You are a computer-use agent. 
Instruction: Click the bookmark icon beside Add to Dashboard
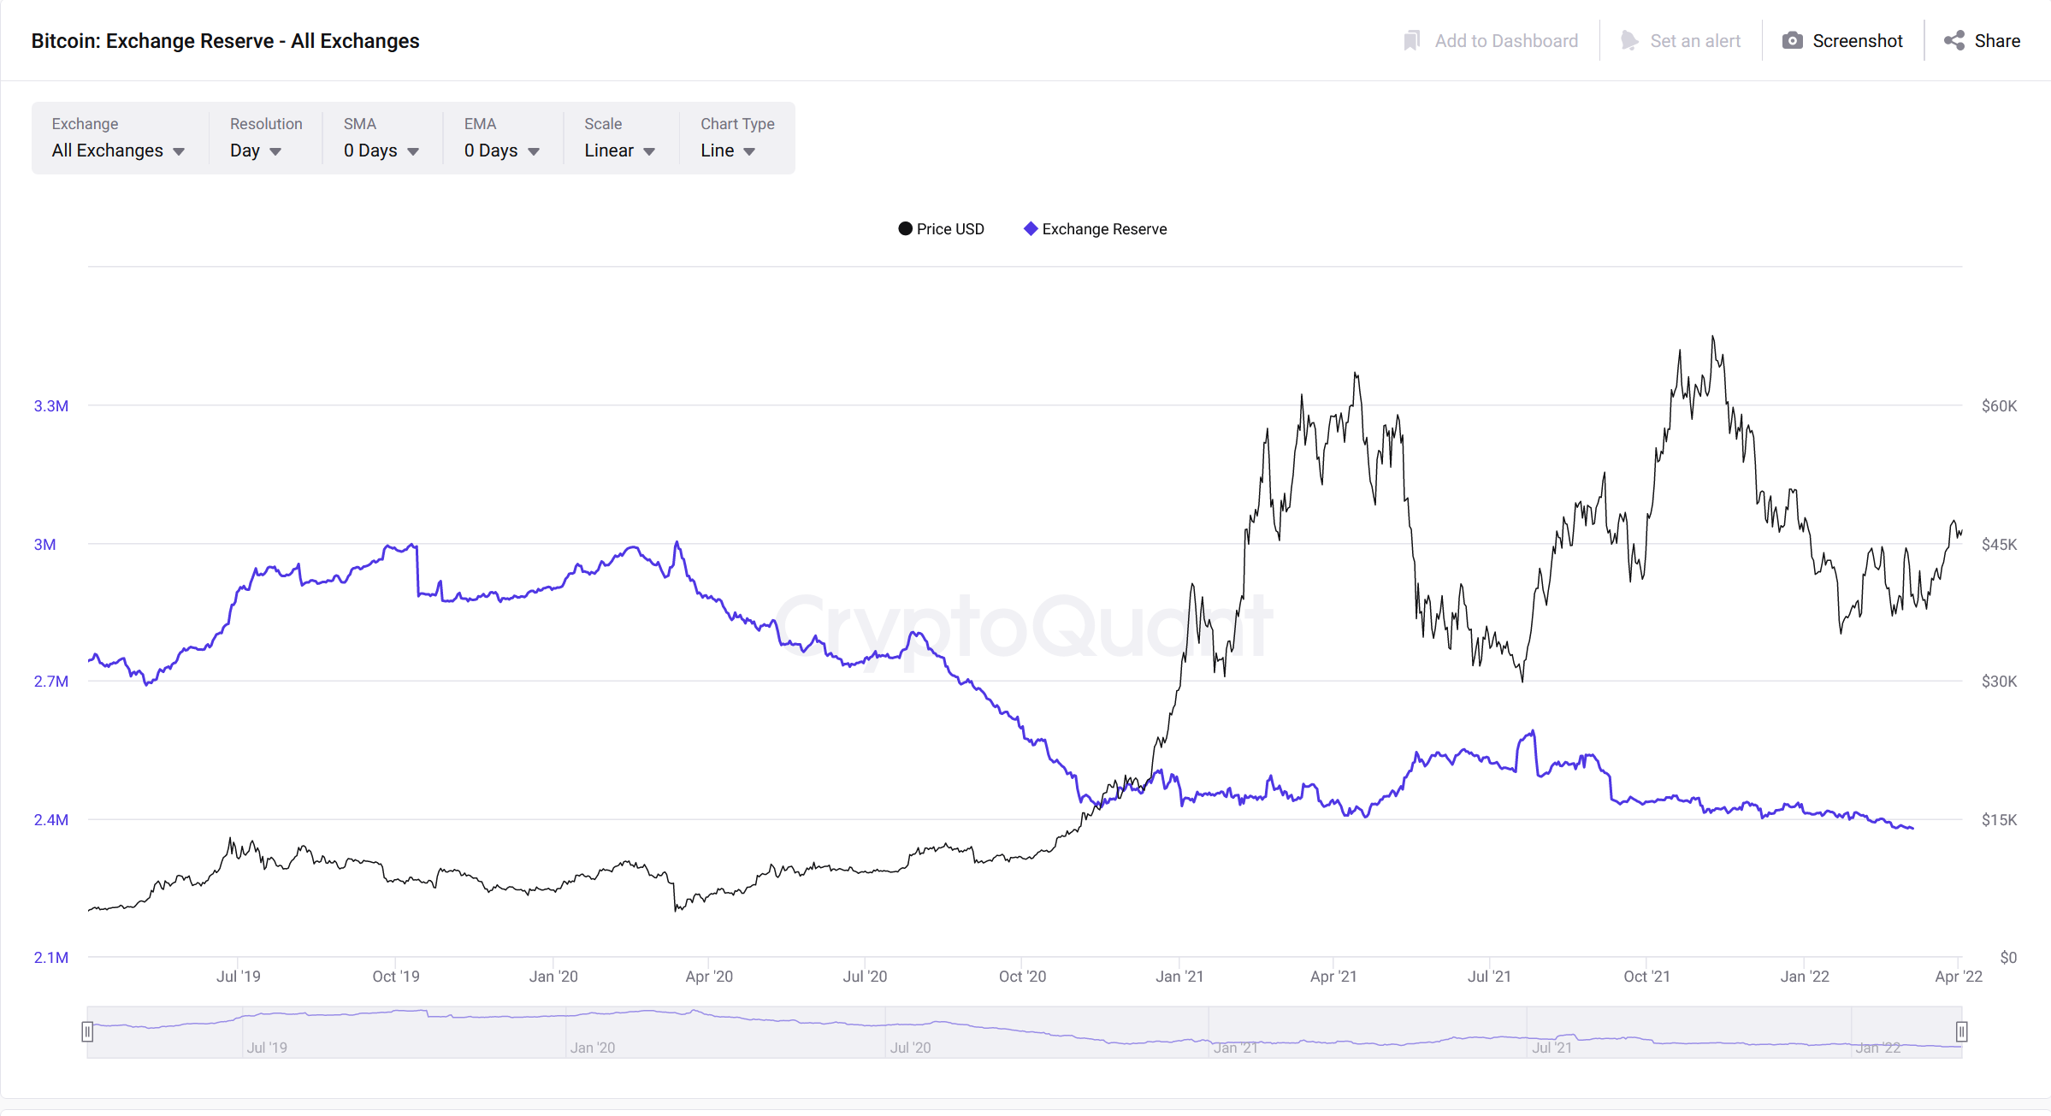(1411, 41)
